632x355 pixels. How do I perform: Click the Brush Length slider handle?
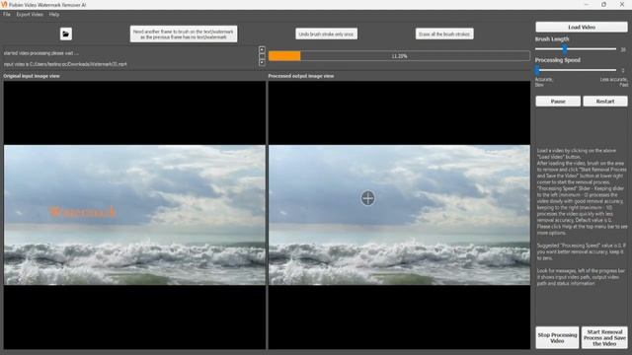[565, 49]
